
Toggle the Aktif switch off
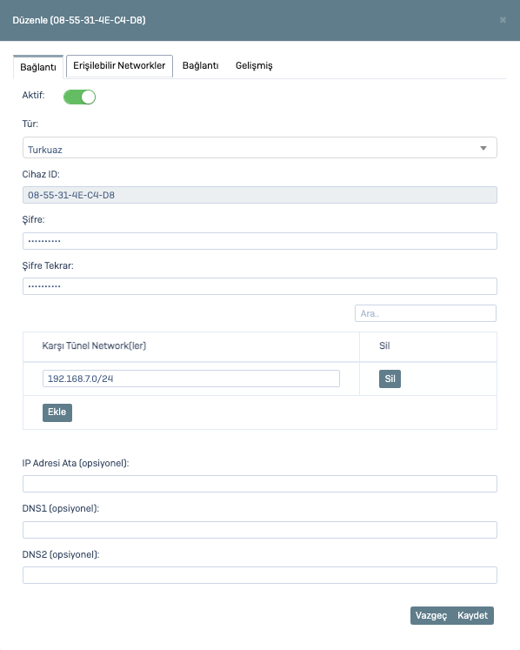(x=79, y=97)
